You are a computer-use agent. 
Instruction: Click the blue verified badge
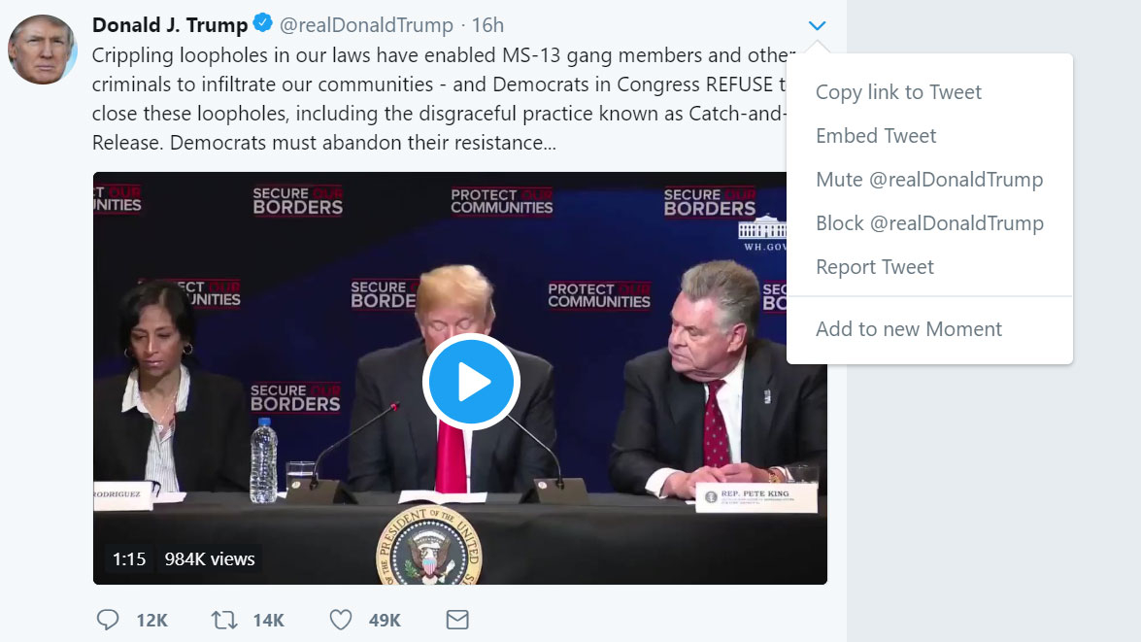click(x=263, y=24)
